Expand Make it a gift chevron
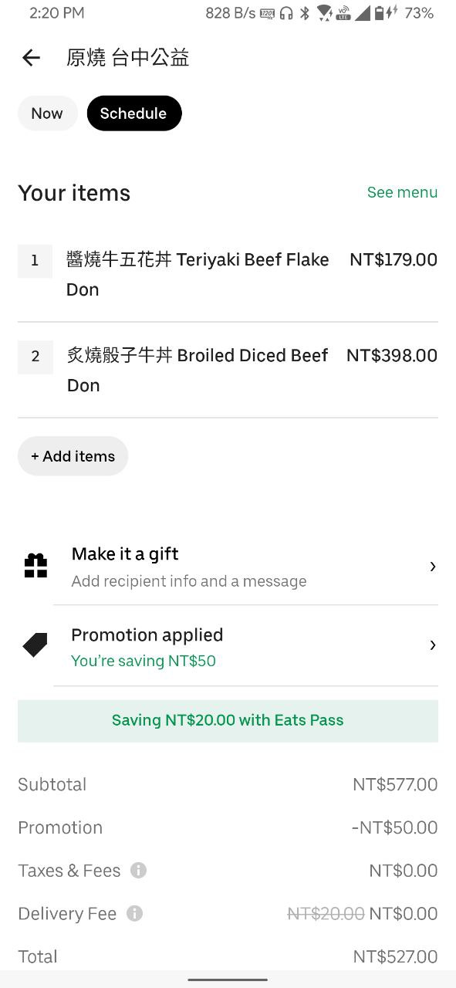Viewport: 456px width, 988px height. coord(433,567)
